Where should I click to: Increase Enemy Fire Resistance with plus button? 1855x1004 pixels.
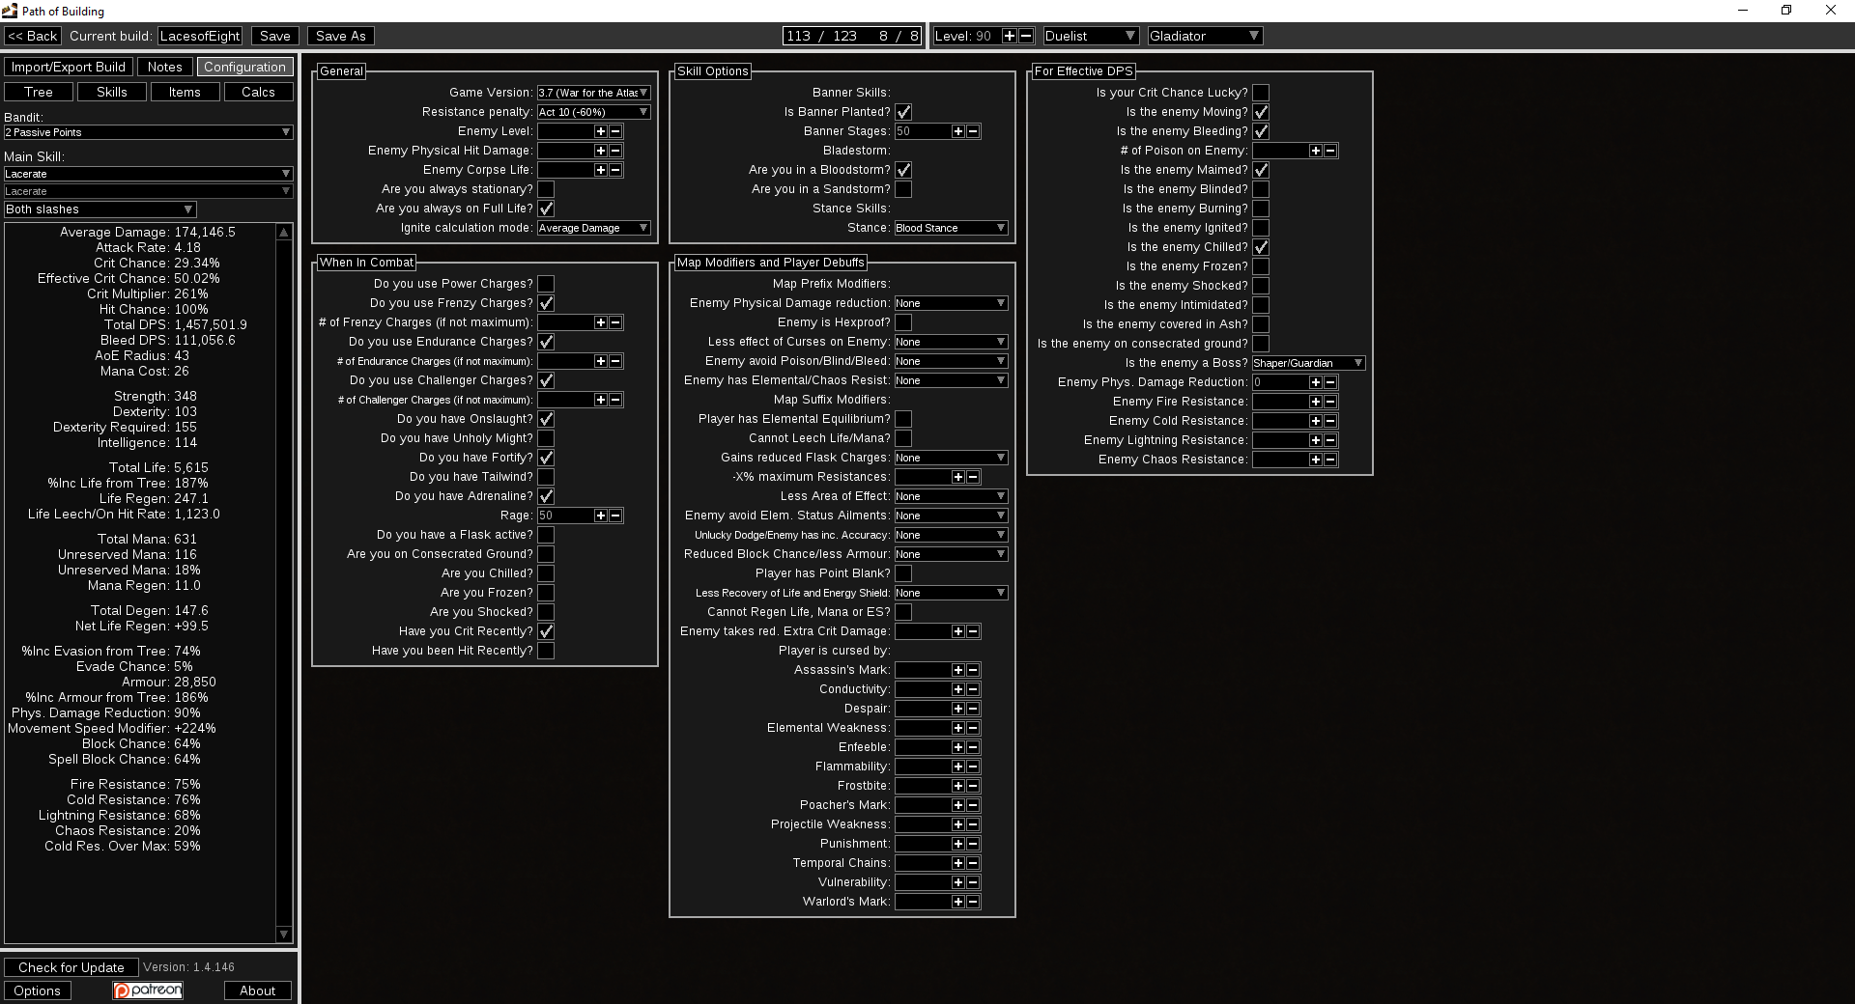pyautogui.click(x=1316, y=402)
